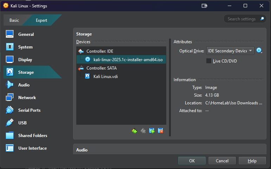Click the Size value 4.13 GB

[212, 95]
